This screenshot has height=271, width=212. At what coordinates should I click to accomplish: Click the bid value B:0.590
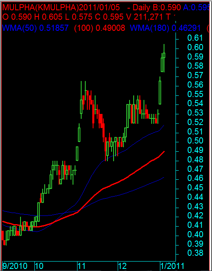pyautogui.click(x=166, y=7)
